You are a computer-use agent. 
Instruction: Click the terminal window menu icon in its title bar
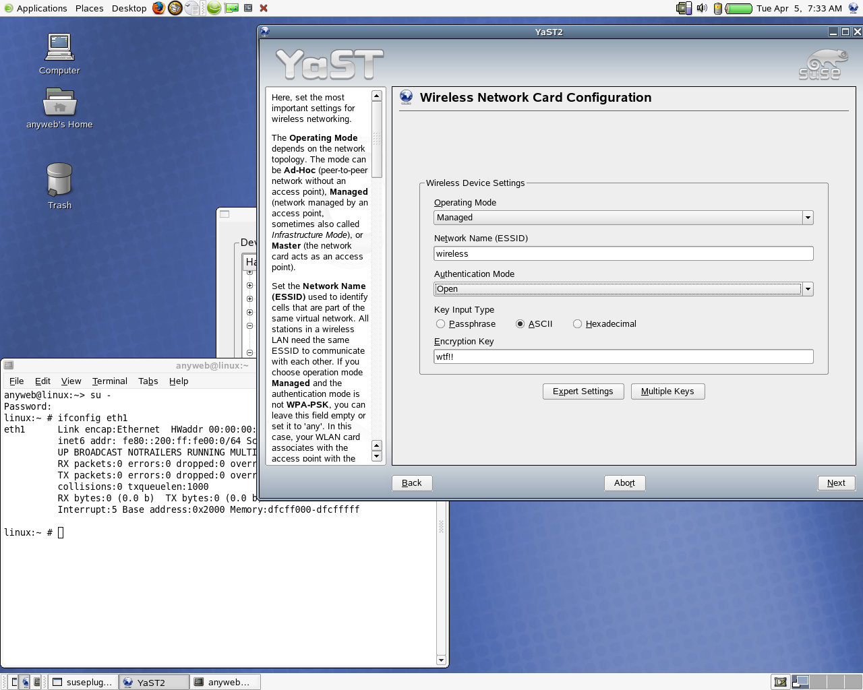tap(9, 365)
